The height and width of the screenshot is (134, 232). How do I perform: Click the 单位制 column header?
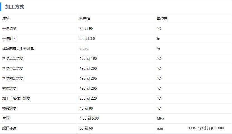pos(162,19)
